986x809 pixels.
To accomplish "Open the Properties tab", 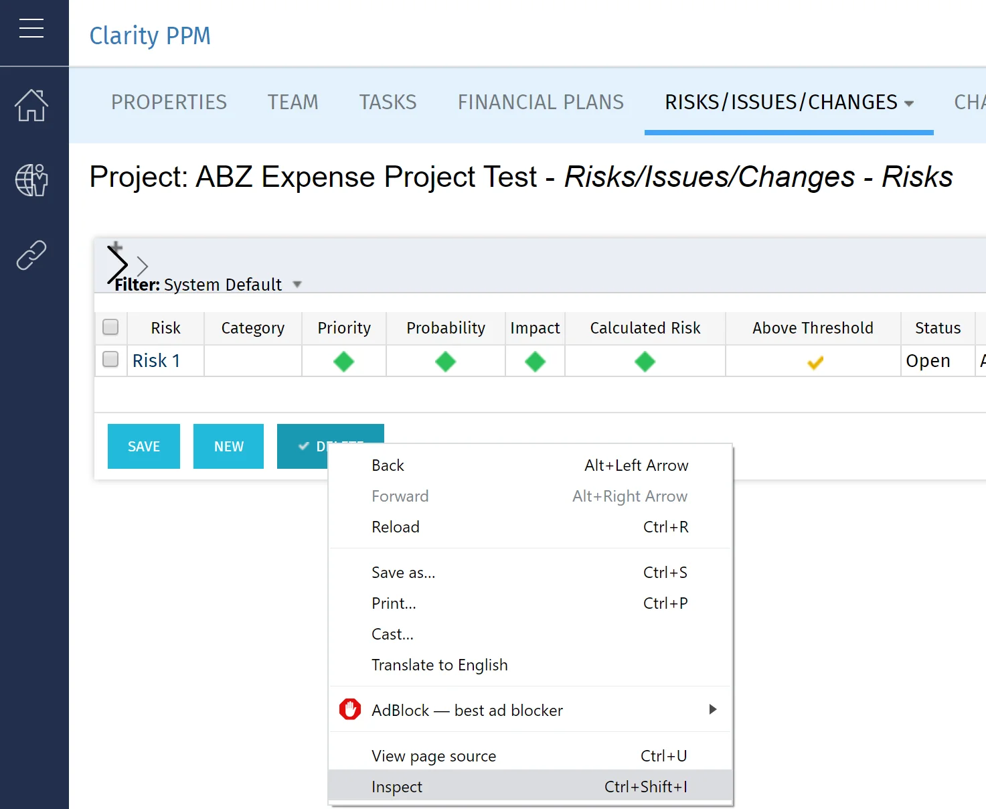I will (x=169, y=102).
